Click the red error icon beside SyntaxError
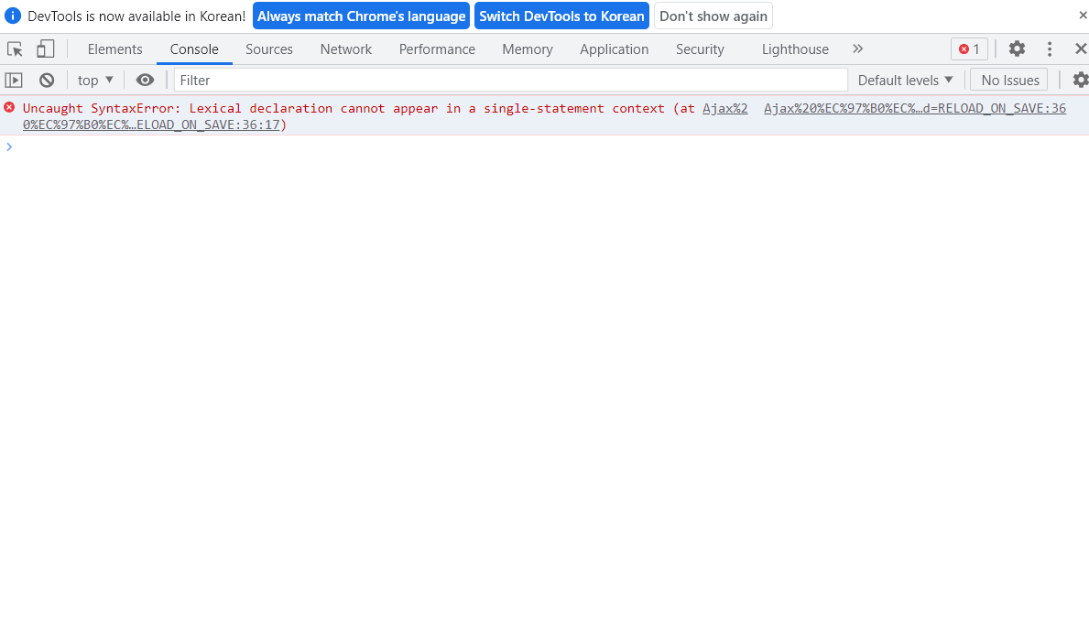This screenshot has width=1089, height=617. pyautogui.click(x=9, y=108)
